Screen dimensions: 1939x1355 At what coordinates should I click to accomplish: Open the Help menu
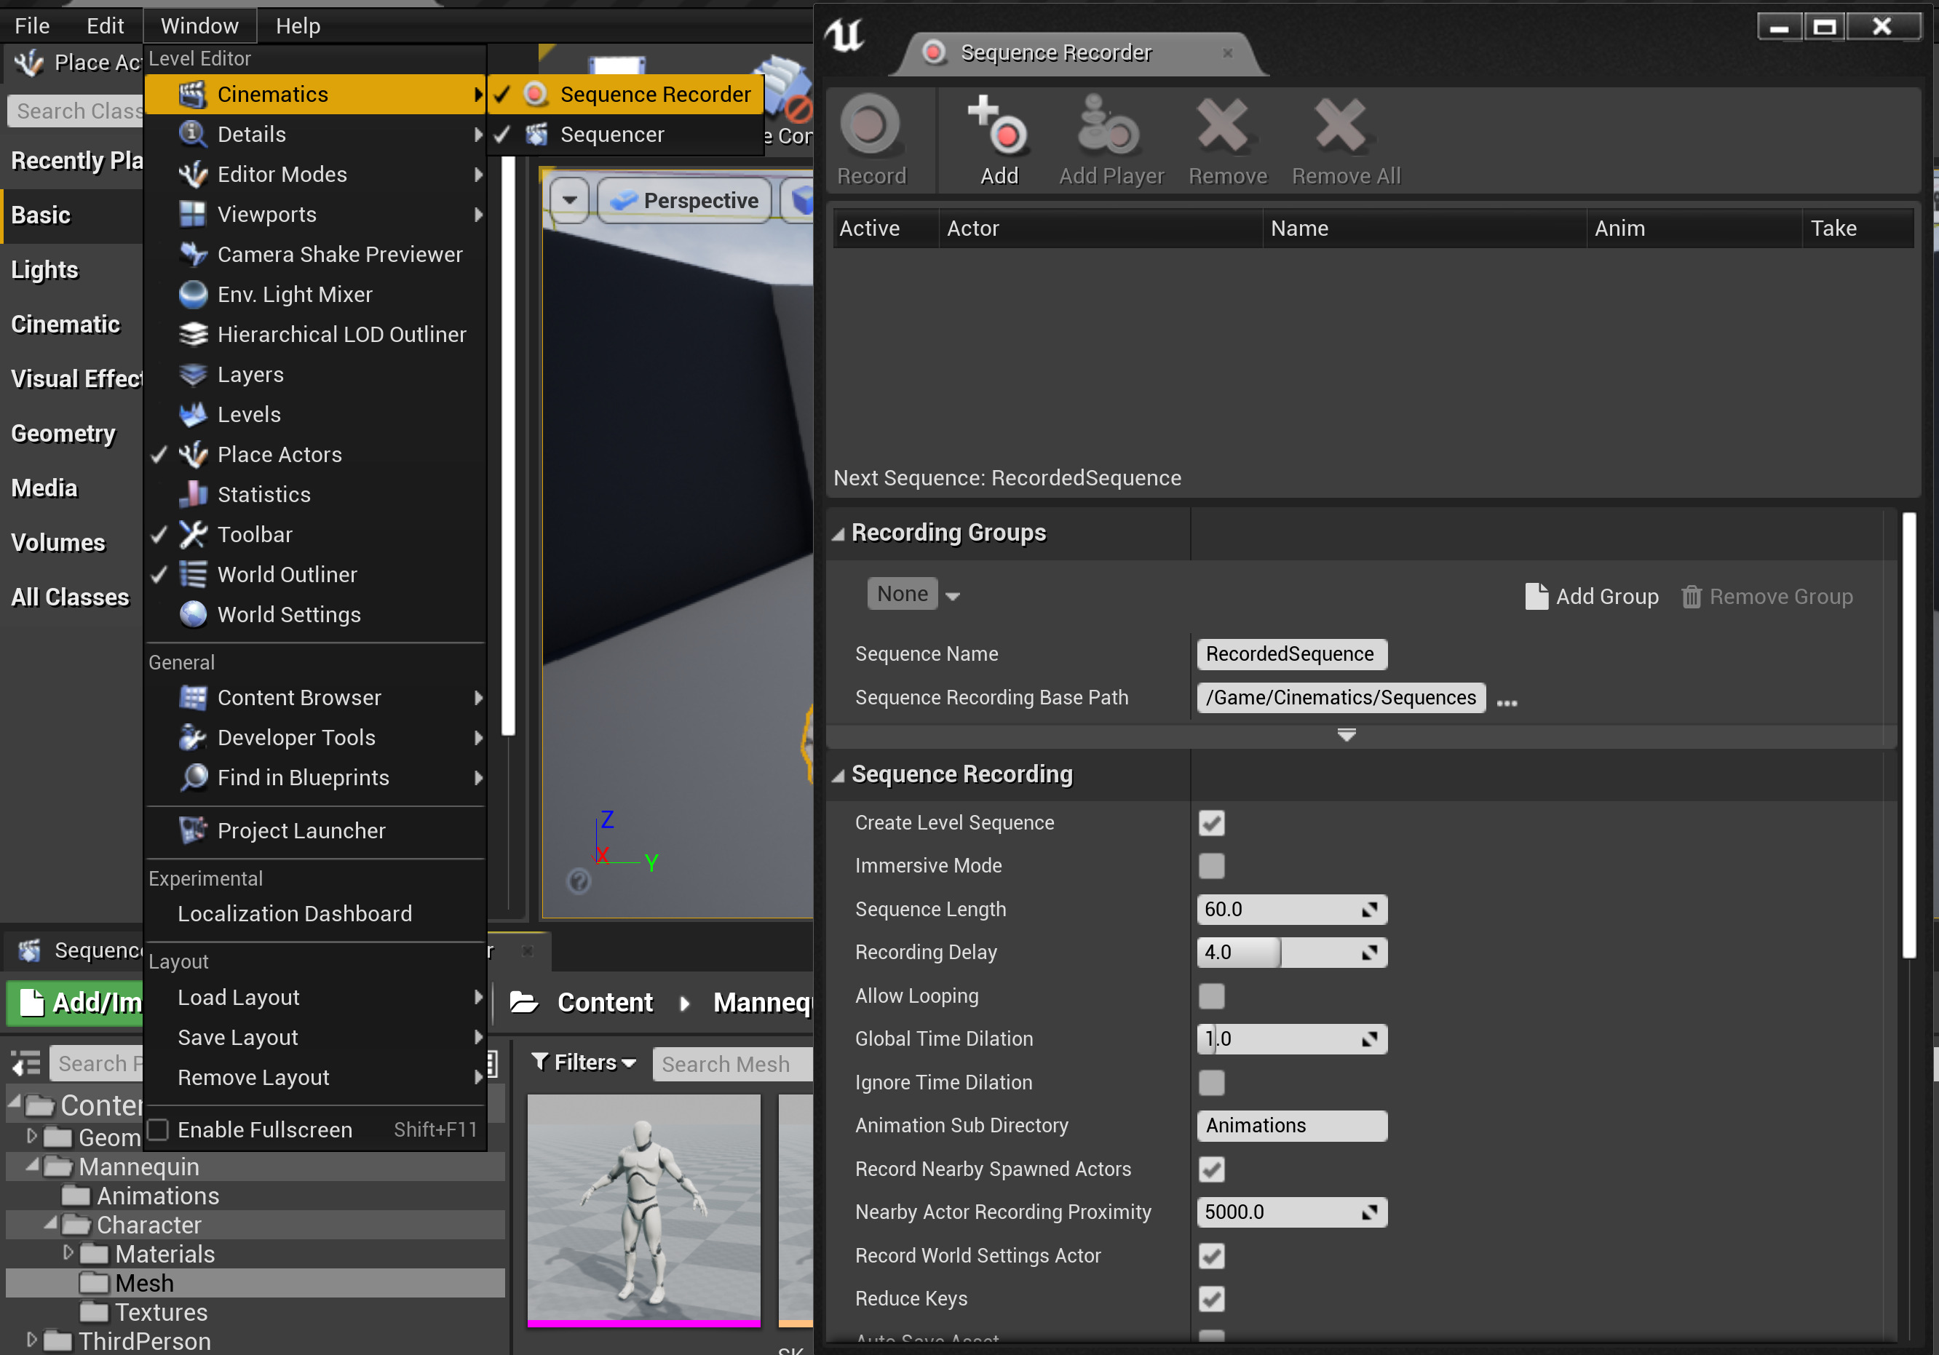[297, 25]
